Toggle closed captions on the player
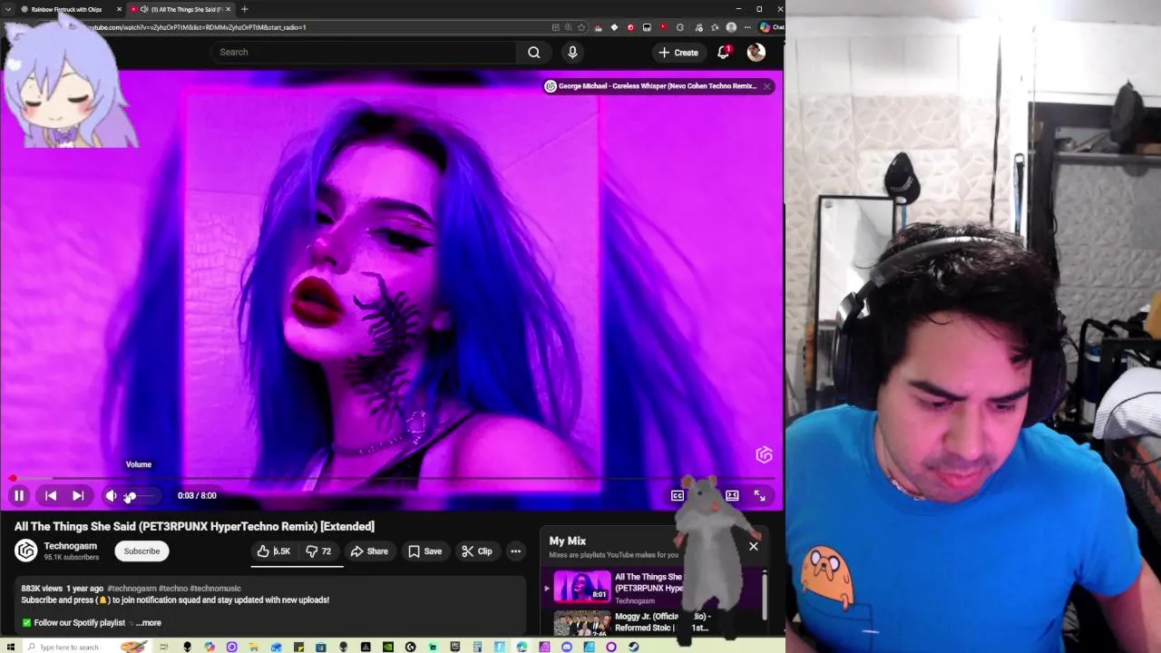1161x653 pixels. click(678, 495)
